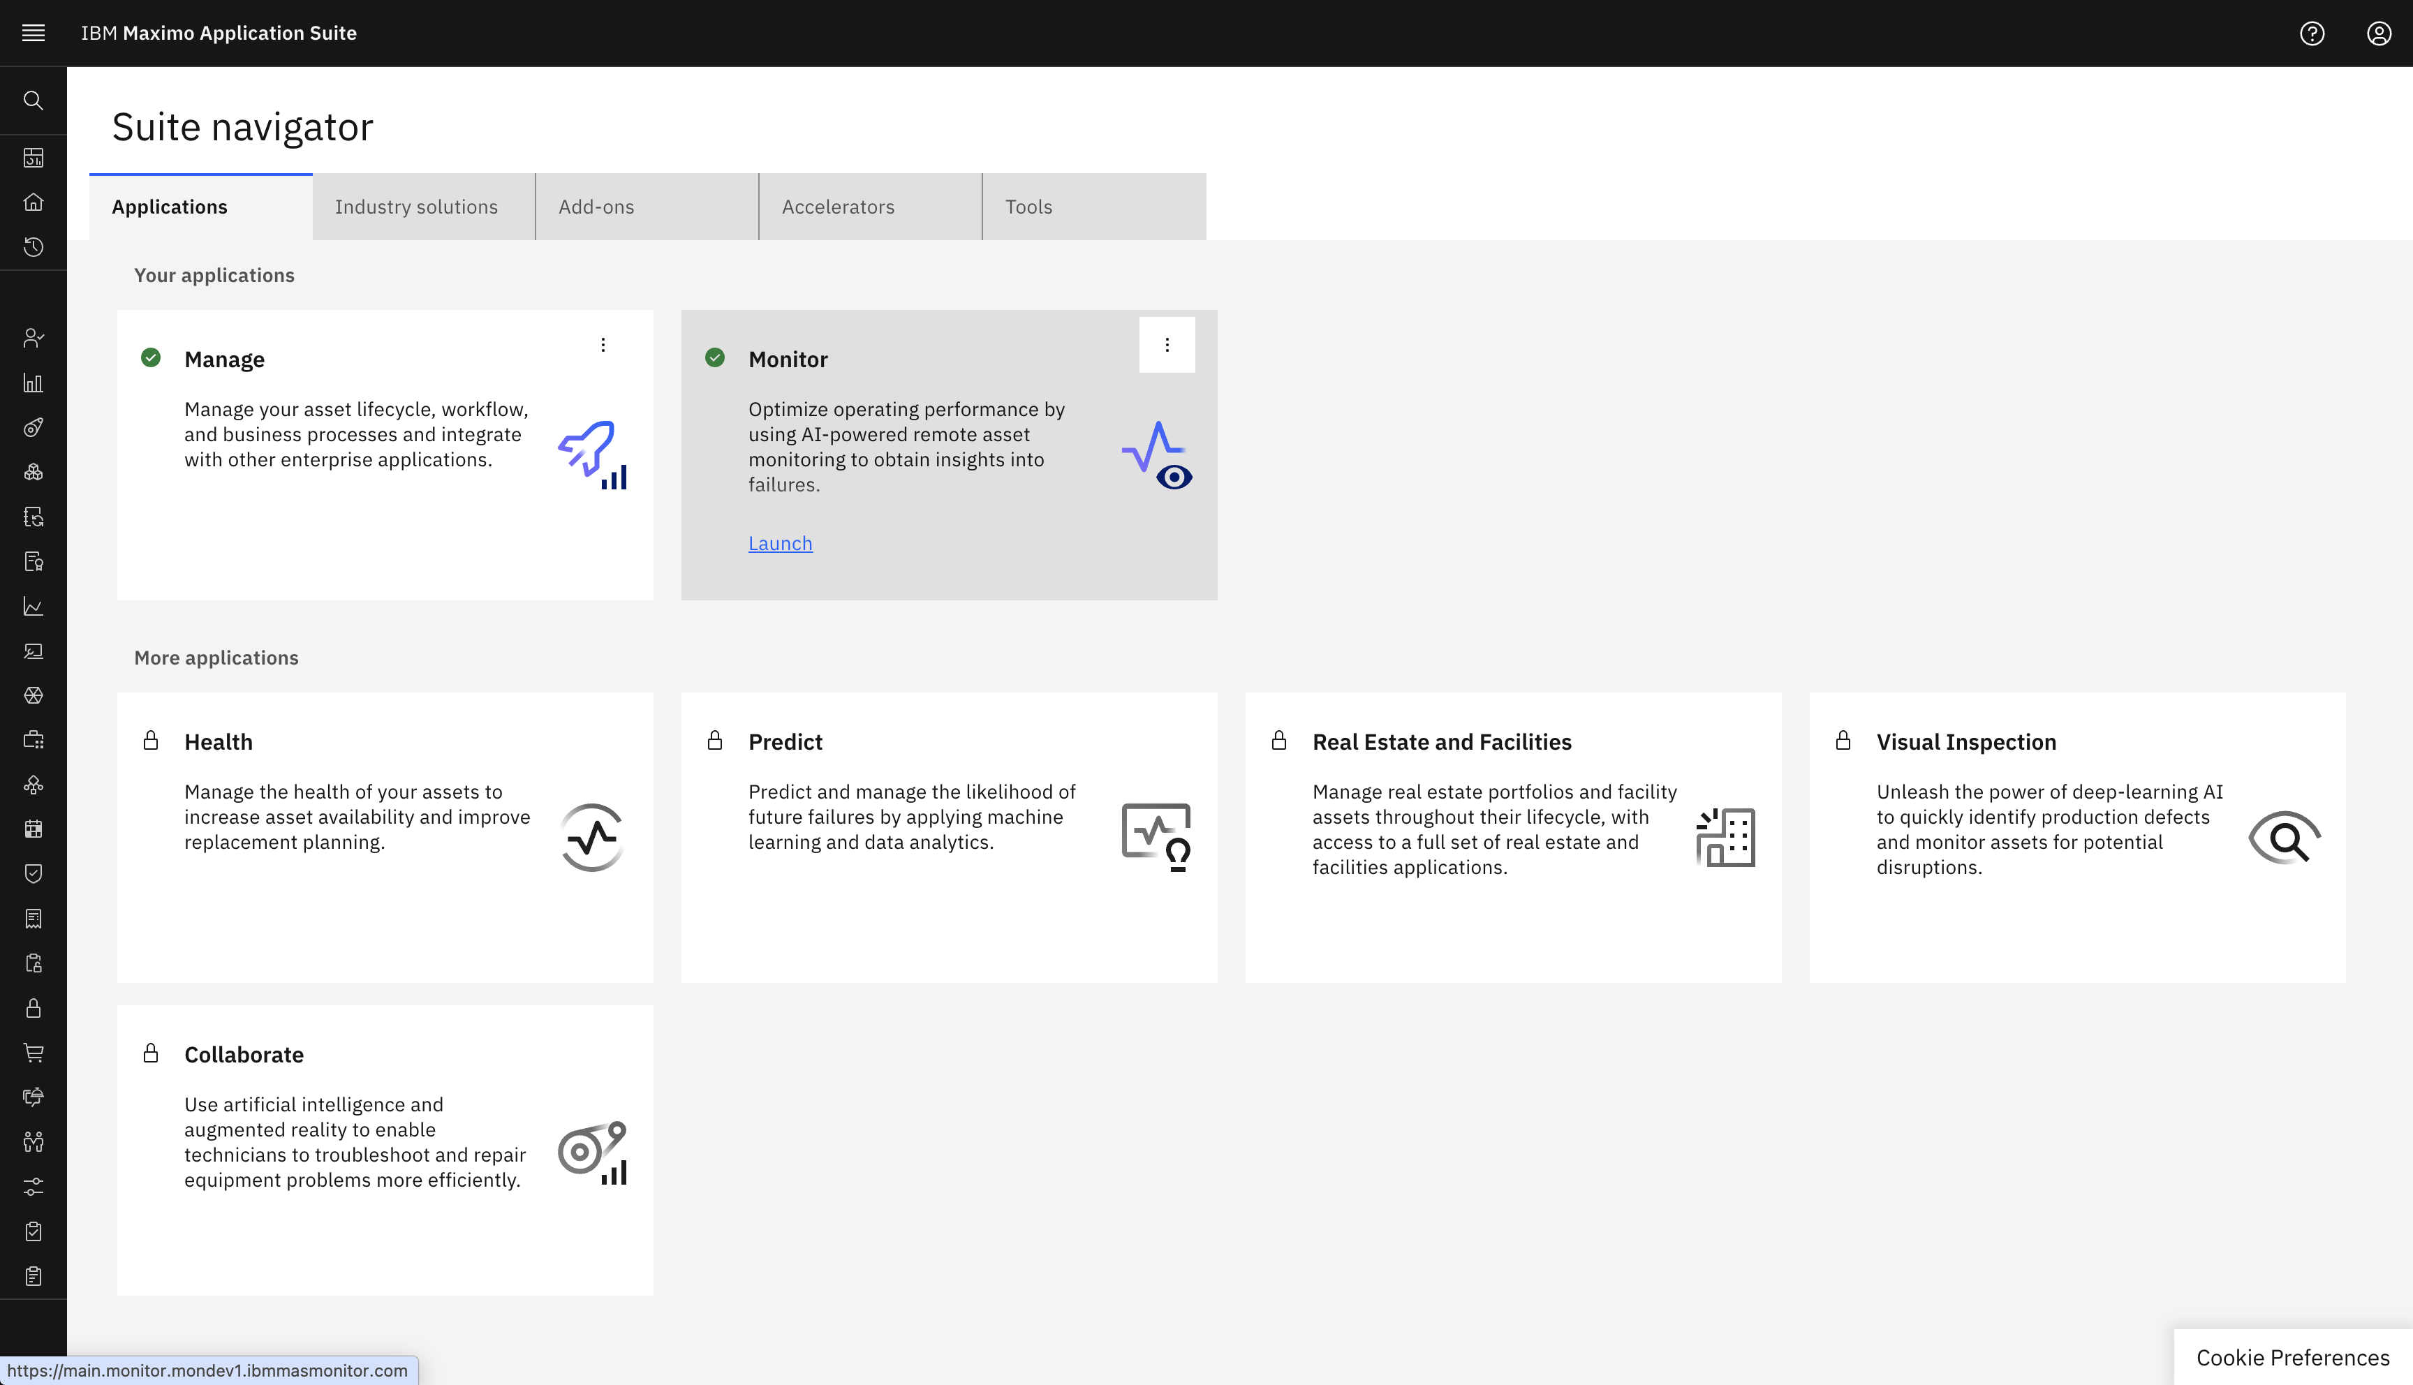Open the hamburger navigation menu
Screen dimensions: 2413x1385
pos(34,34)
